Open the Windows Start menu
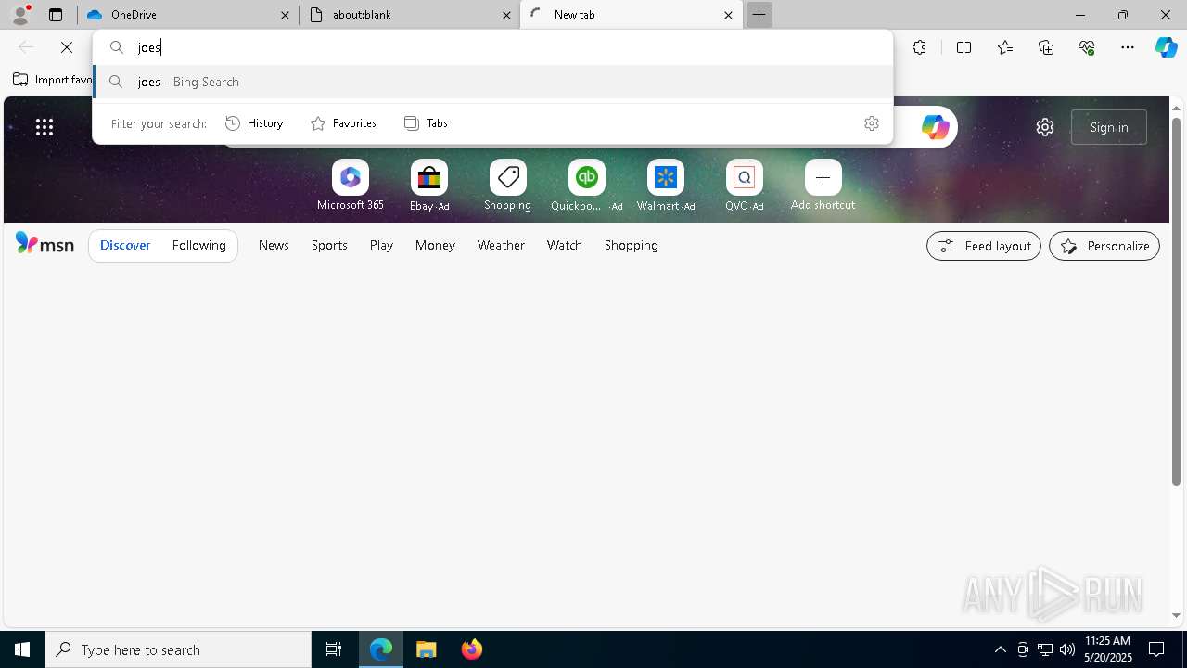 [22, 649]
